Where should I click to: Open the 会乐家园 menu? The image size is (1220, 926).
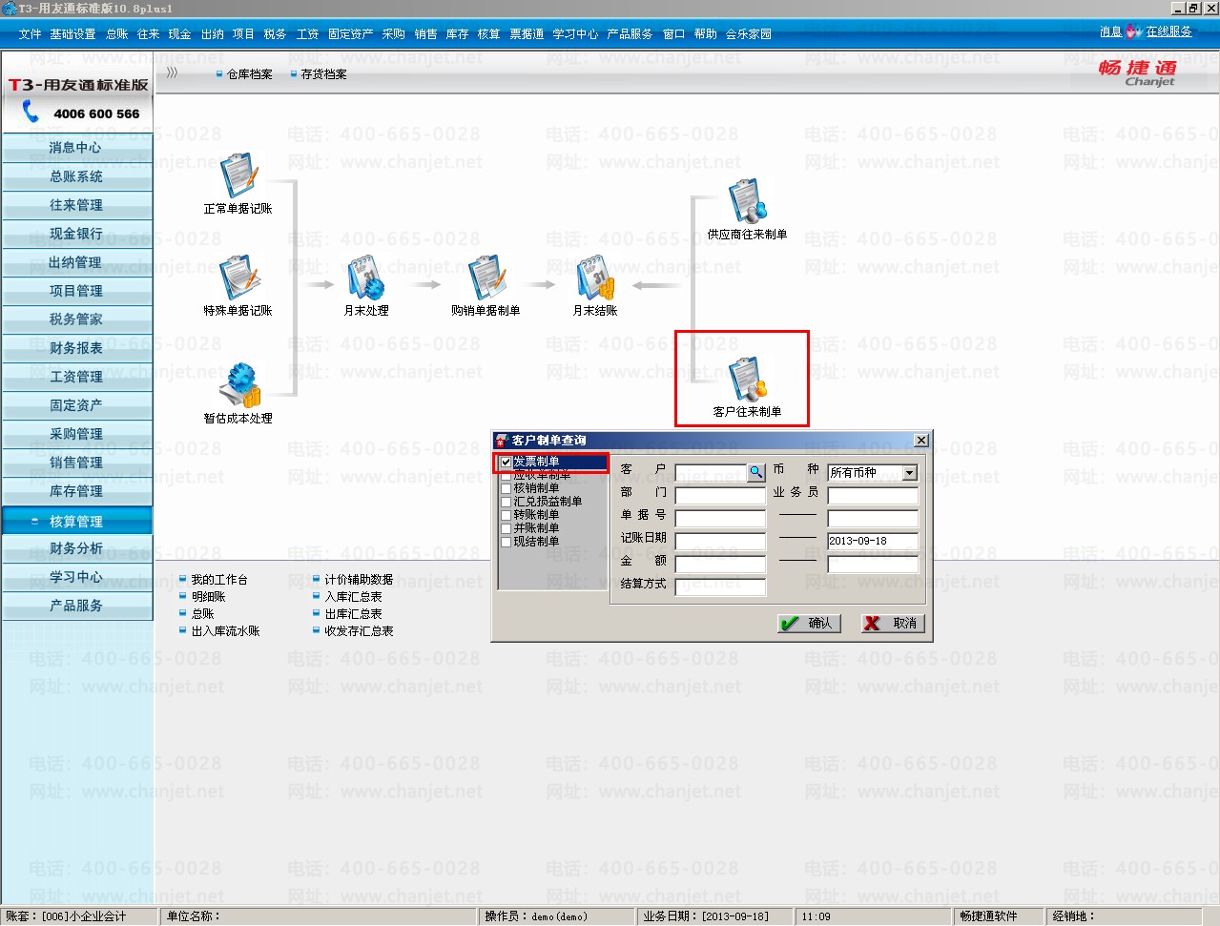click(749, 33)
